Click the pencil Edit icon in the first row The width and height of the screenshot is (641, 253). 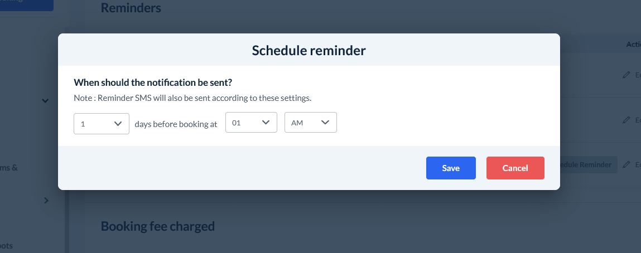(626, 75)
